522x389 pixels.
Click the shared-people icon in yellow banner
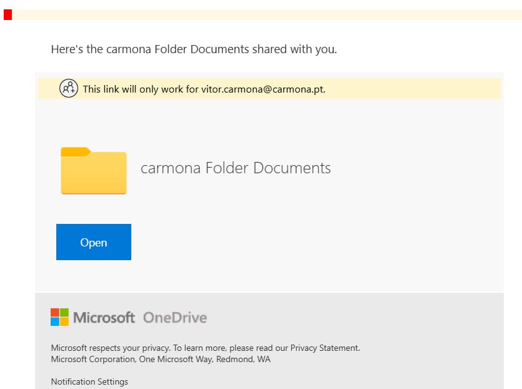point(69,89)
